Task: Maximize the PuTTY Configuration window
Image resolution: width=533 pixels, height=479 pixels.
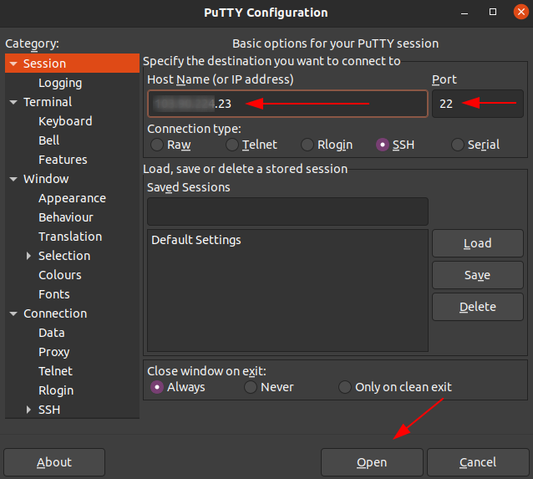Action: [493, 13]
